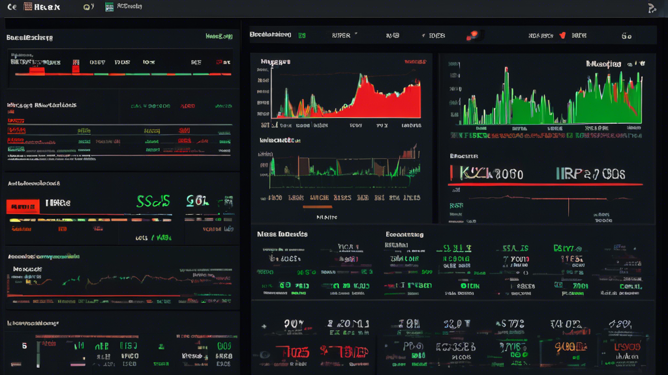Click the green candlestick chart in the middle

tap(344, 167)
